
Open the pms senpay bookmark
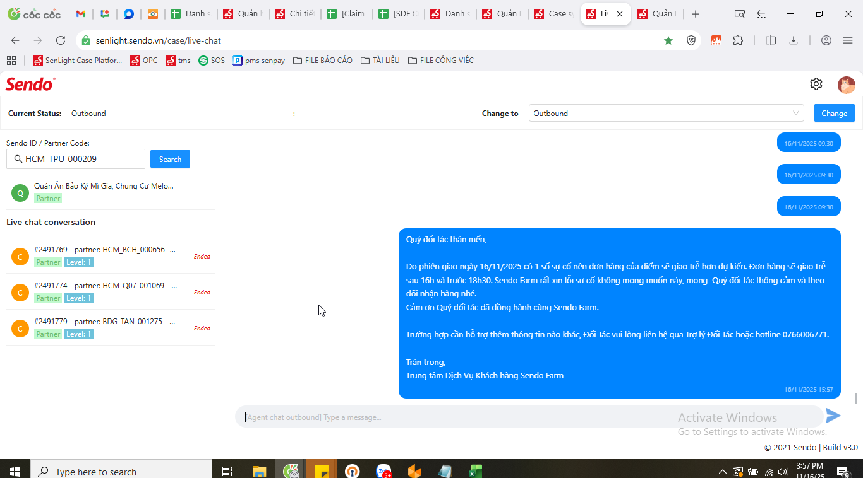(259, 61)
